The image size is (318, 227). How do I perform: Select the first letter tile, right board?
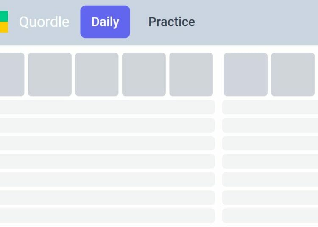click(245, 74)
